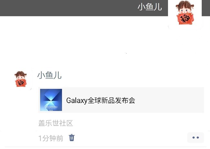
Task: Delete the post using the trash icon
Action: click(72, 138)
